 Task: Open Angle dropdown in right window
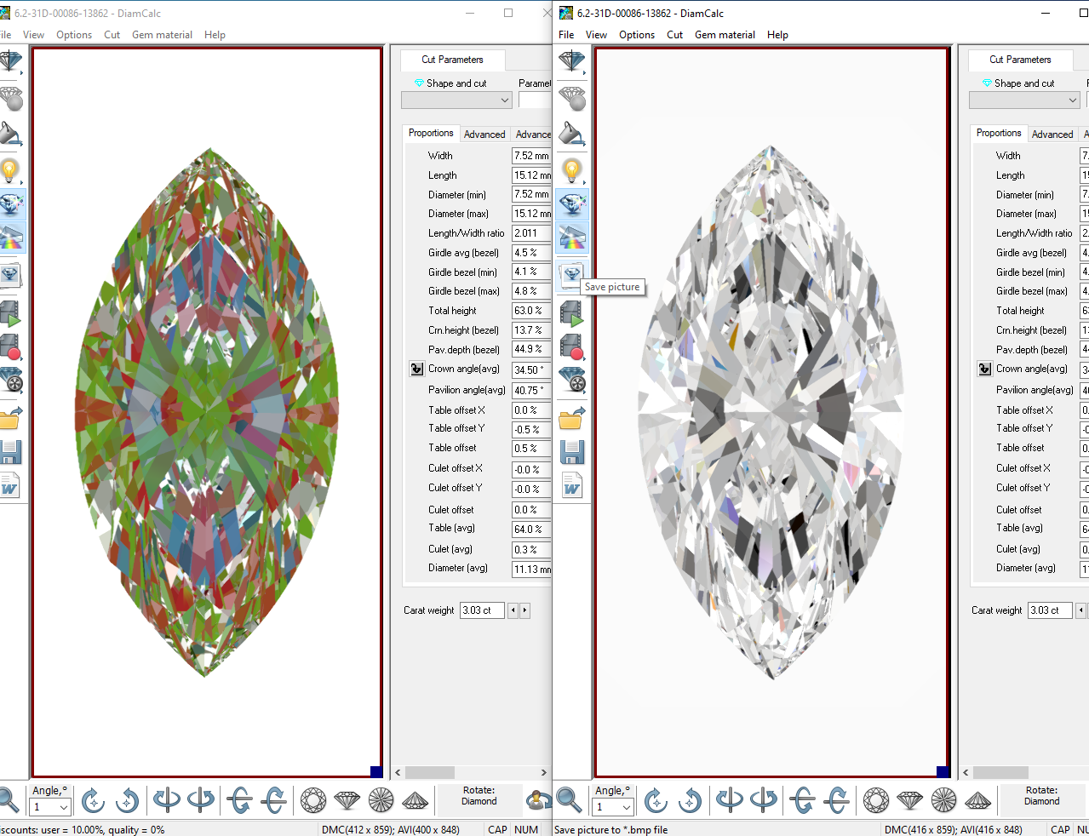[x=614, y=806]
